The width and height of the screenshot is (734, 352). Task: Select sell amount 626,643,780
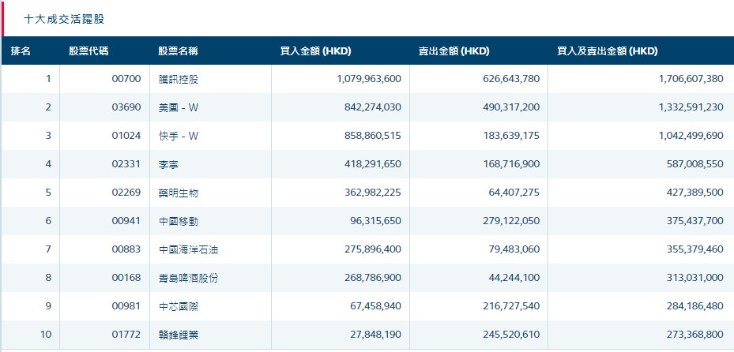pyautogui.click(x=511, y=79)
